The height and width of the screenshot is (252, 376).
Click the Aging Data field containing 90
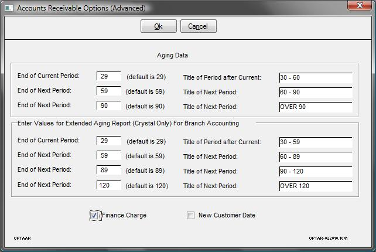[x=108, y=105]
